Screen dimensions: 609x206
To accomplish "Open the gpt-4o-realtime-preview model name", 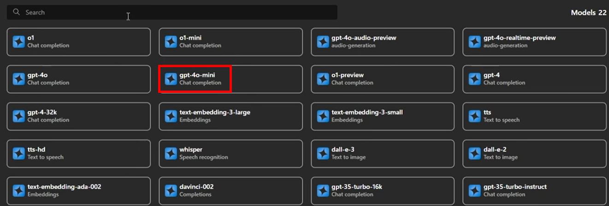I will point(520,38).
